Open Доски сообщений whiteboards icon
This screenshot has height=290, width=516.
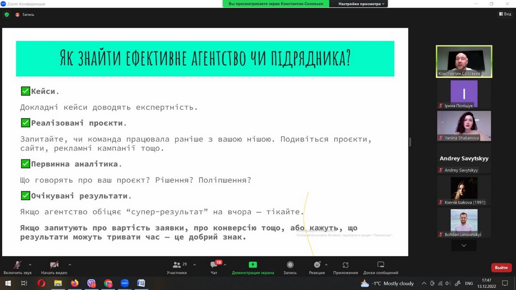click(x=381, y=265)
